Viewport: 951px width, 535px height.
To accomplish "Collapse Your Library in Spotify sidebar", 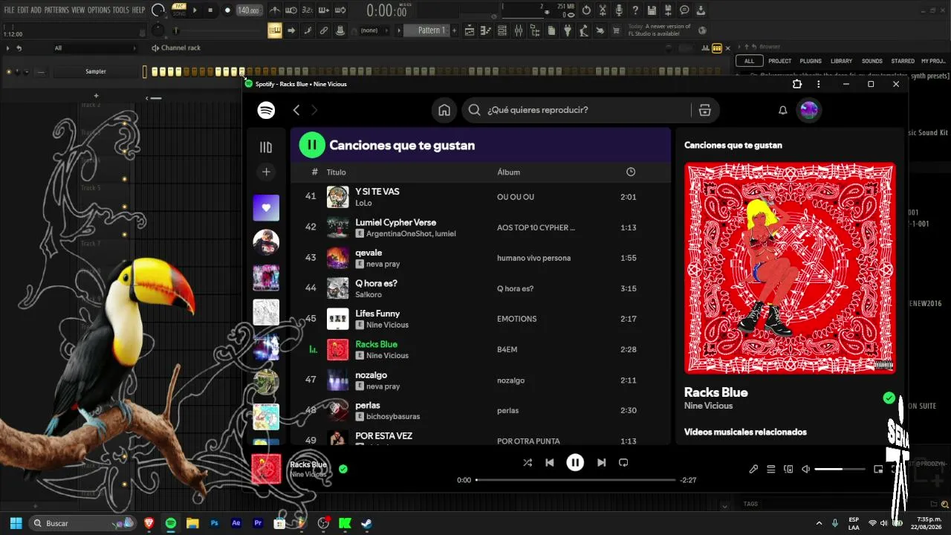I will (x=266, y=147).
